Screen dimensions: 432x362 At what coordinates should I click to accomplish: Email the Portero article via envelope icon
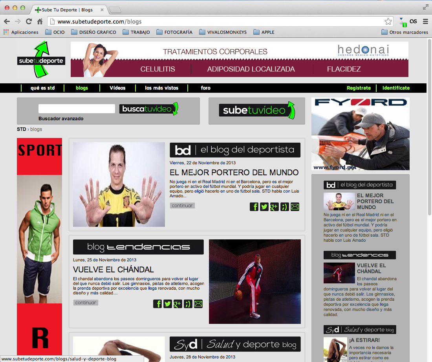click(x=295, y=206)
